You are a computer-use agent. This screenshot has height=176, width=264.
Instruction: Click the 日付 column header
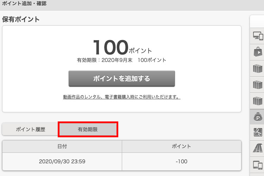[x=62, y=146]
